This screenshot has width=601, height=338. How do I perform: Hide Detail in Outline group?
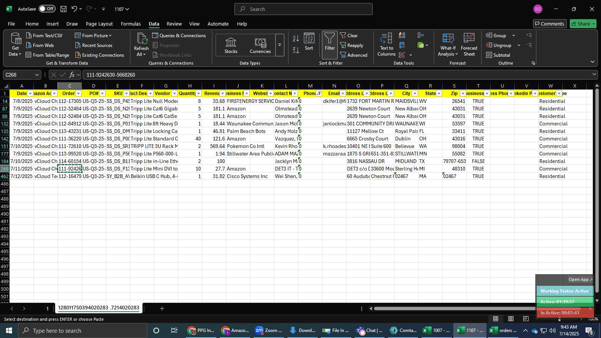pyautogui.click(x=529, y=45)
